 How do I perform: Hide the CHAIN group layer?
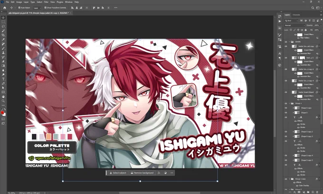tap(286, 42)
